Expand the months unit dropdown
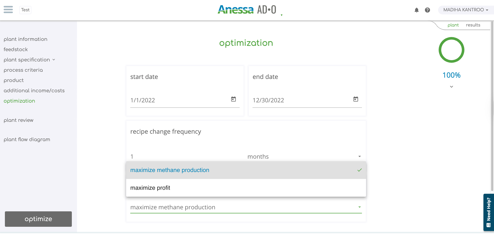This screenshot has width=494, height=235. (x=360, y=157)
